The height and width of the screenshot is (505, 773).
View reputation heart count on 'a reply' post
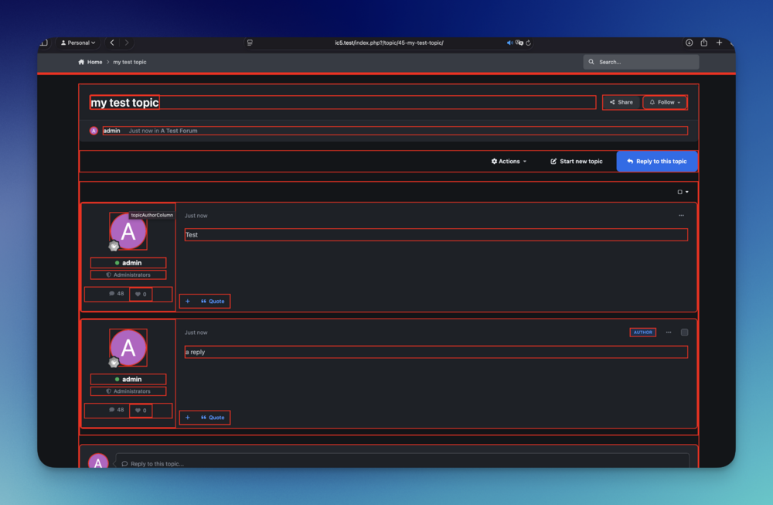(x=141, y=411)
